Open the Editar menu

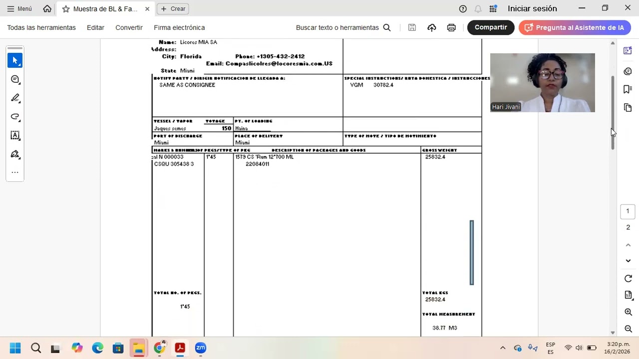pyautogui.click(x=95, y=27)
